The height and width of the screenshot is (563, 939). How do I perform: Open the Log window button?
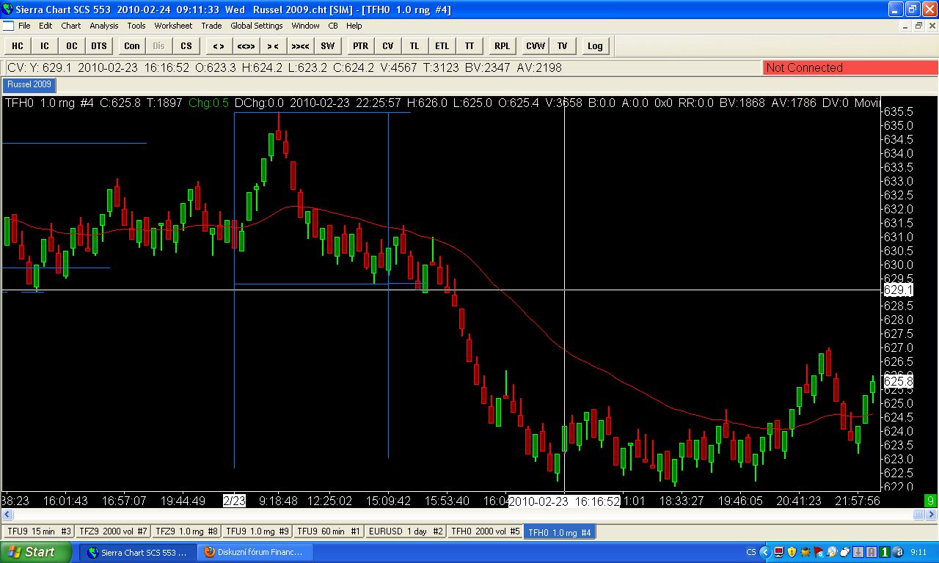[x=595, y=45]
